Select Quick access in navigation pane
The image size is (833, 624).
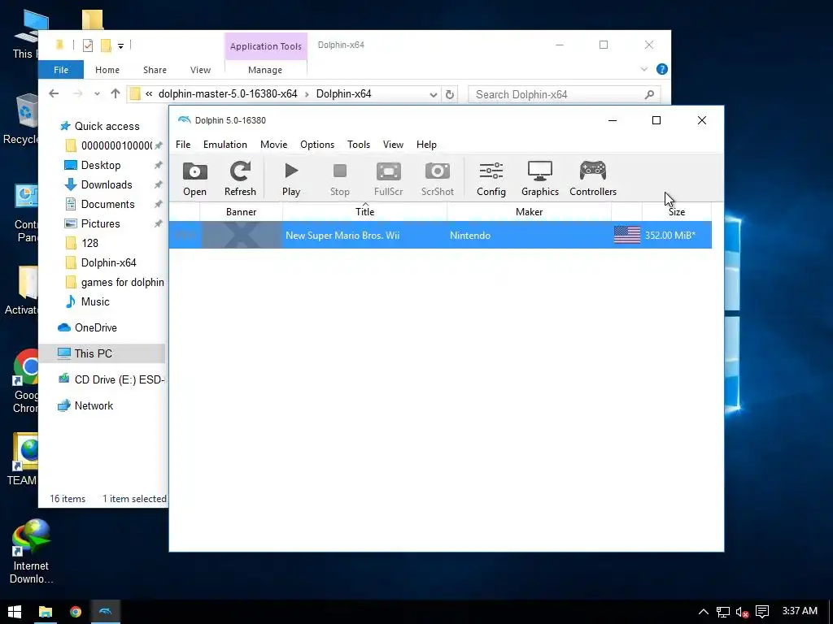click(x=100, y=126)
